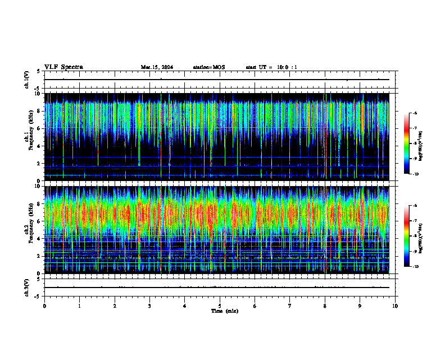Click the "7" tick label on time axis
This screenshot has width=445, height=343.
290,306
